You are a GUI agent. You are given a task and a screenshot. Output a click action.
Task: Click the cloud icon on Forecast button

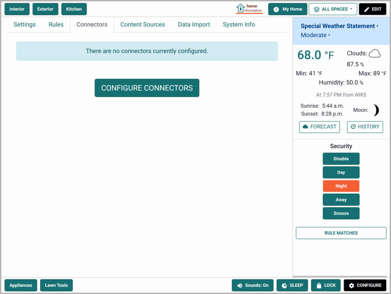(x=305, y=127)
